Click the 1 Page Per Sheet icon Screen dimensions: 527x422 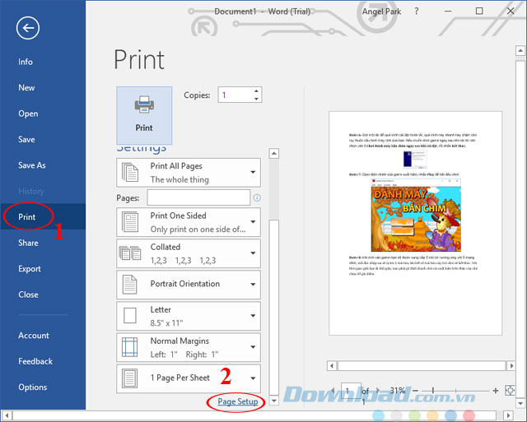130,378
